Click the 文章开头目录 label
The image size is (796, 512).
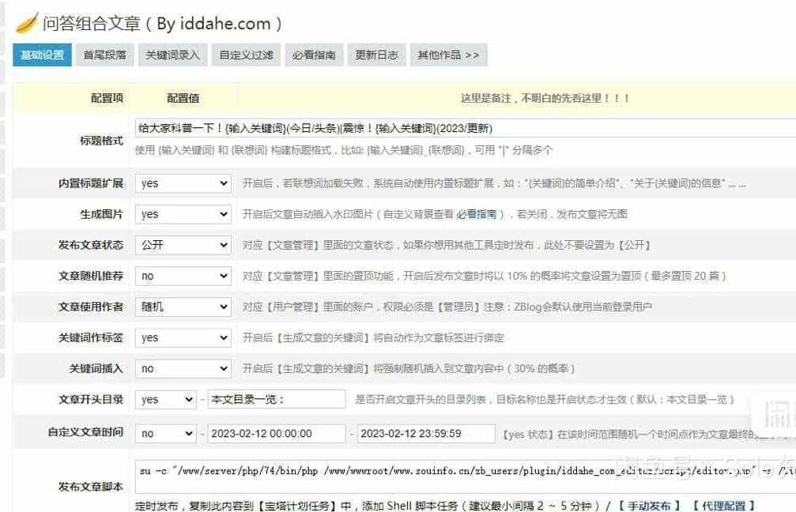91,399
